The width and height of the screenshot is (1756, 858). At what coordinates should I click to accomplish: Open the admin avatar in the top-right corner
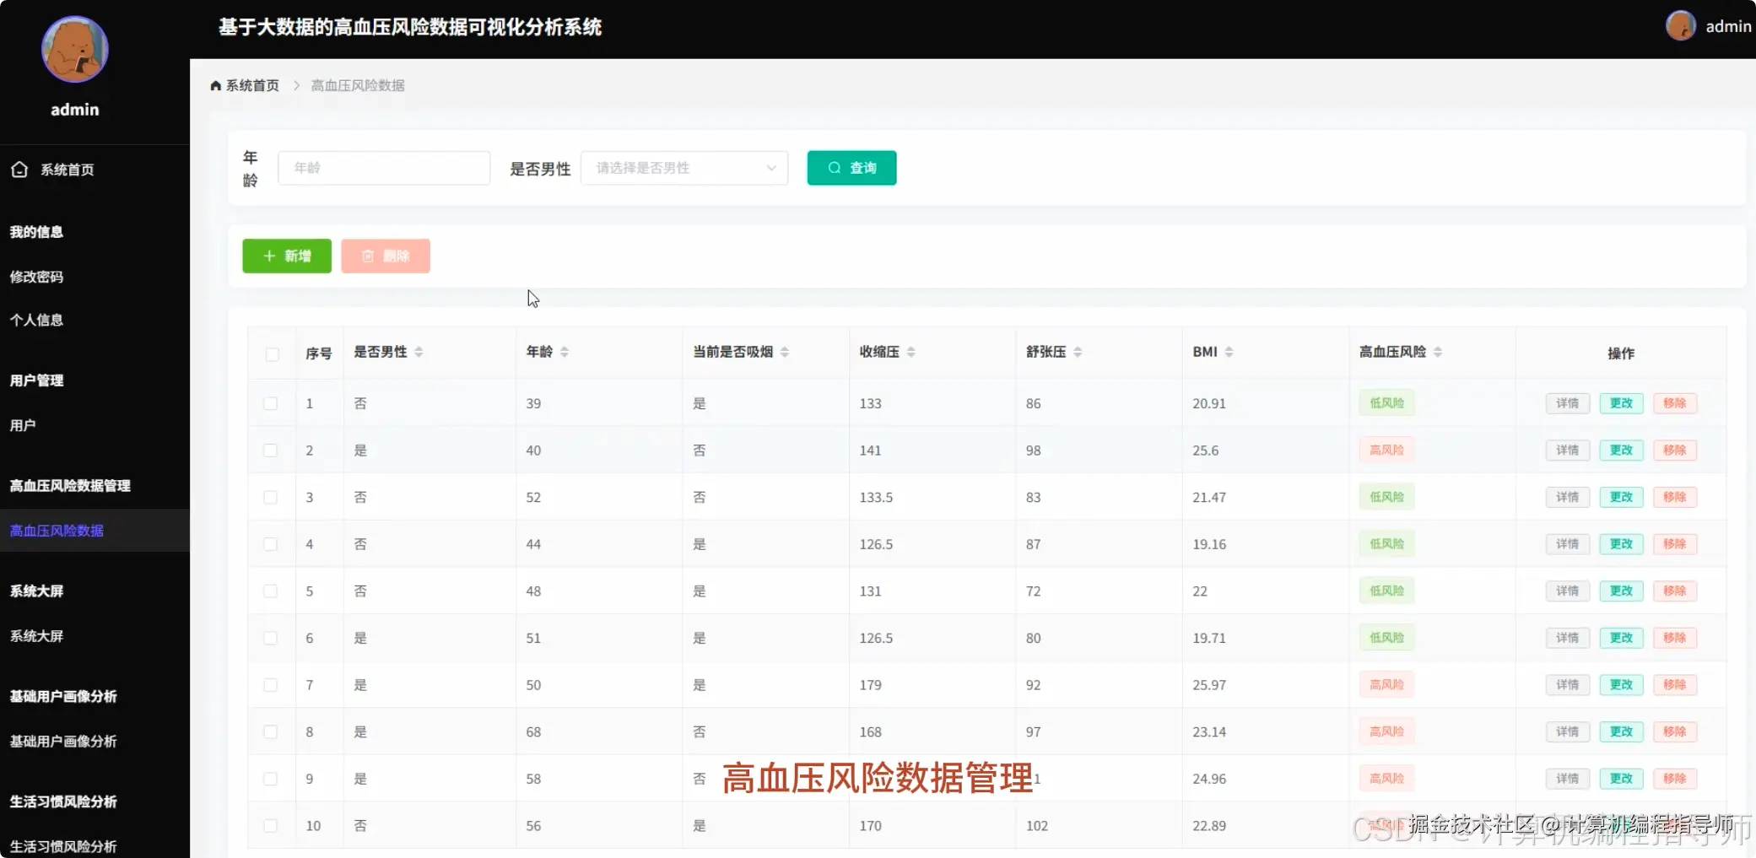(x=1680, y=25)
